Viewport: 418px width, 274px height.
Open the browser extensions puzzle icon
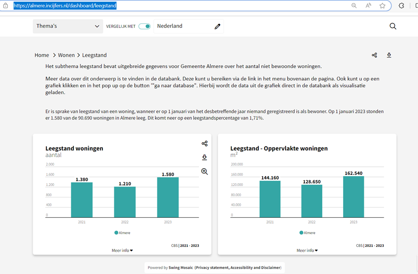(x=402, y=6)
